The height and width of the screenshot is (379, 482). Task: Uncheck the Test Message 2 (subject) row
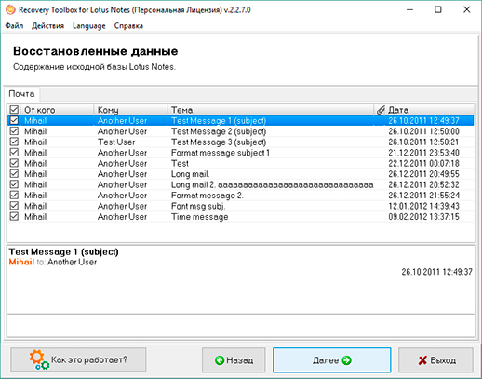(14, 131)
